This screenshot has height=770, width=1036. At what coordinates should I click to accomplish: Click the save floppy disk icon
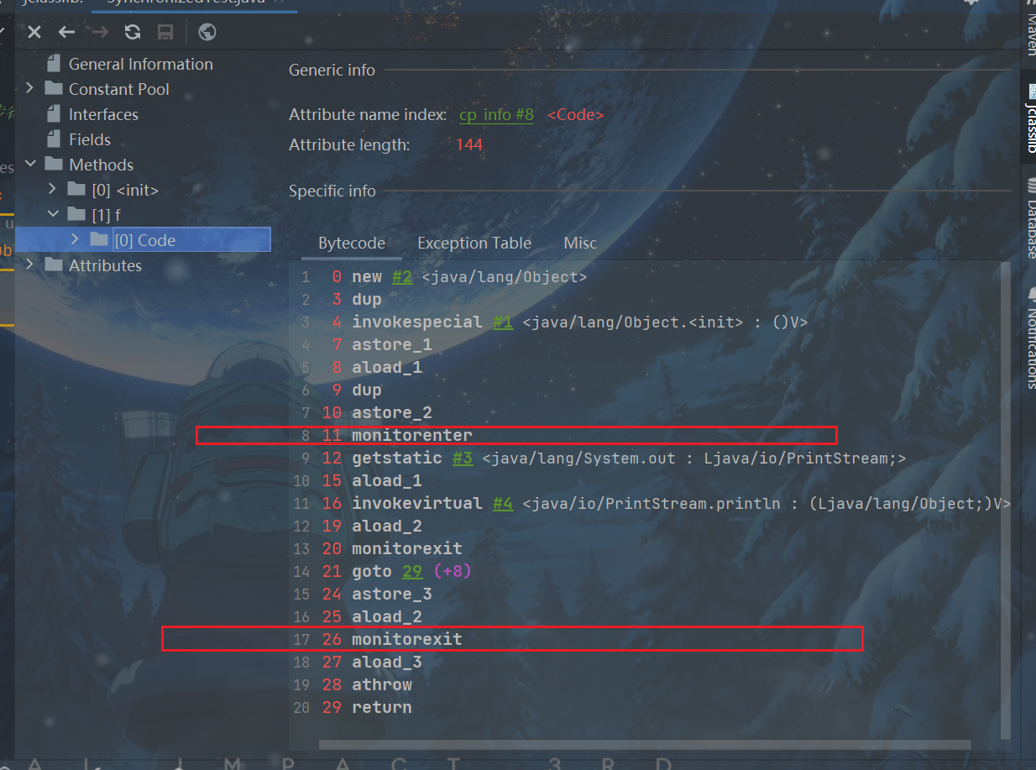[x=165, y=32]
